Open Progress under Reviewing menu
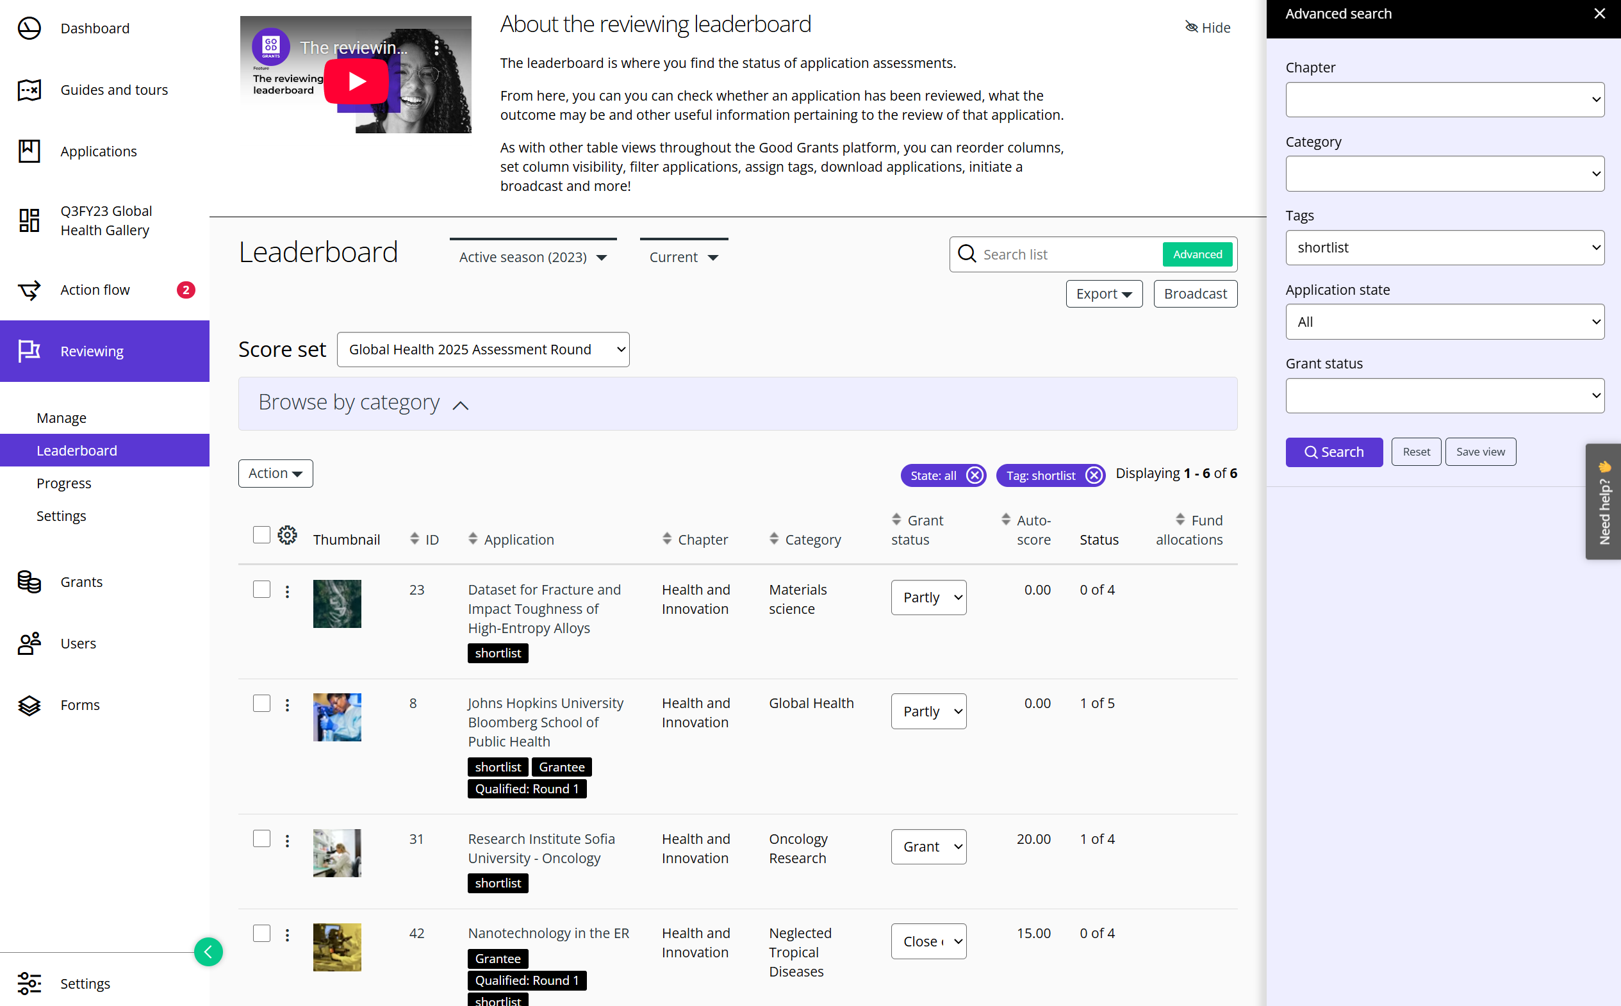The image size is (1621, 1006). coord(64,483)
